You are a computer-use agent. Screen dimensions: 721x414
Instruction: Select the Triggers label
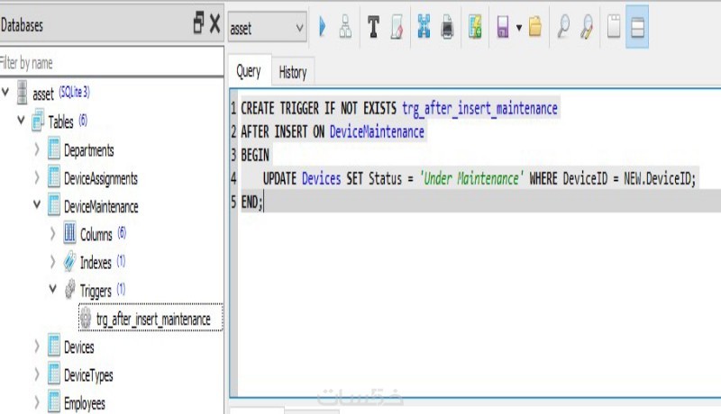pyautogui.click(x=96, y=291)
